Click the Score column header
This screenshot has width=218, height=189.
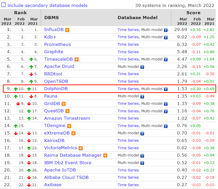pyautogui.click(x=193, y=13)
